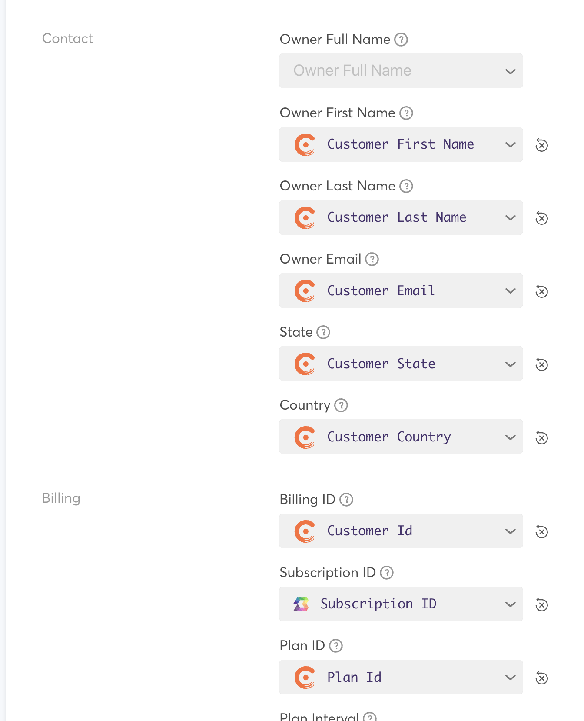584x721 pixels.
Task: Open the Plan Id dropdown
Action: [401, 677]
